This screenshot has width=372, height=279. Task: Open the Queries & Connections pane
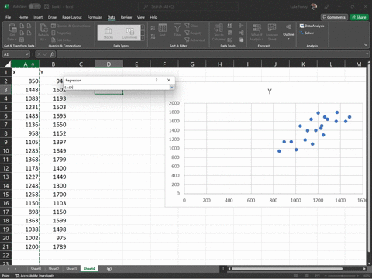tap(71, 26)
